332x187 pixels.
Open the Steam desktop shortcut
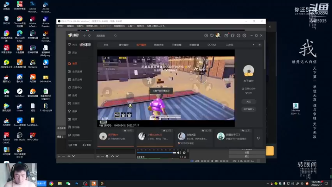(20, 108)
